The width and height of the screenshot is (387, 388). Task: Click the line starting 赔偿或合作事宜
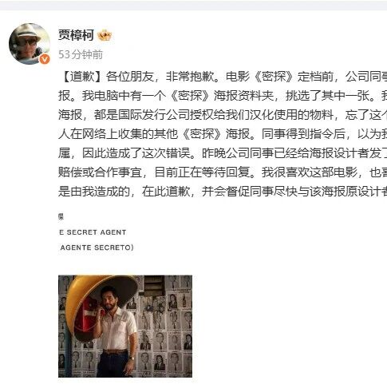223,172
